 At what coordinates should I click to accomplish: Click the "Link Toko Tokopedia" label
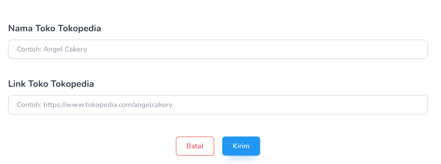tap(51, 84)
